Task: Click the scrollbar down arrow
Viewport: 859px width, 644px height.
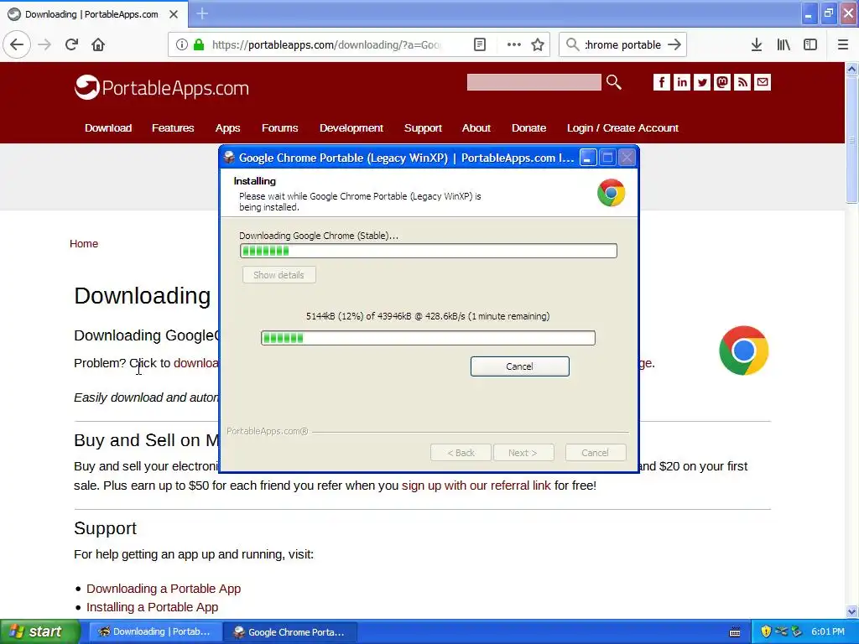Action: 851,611
